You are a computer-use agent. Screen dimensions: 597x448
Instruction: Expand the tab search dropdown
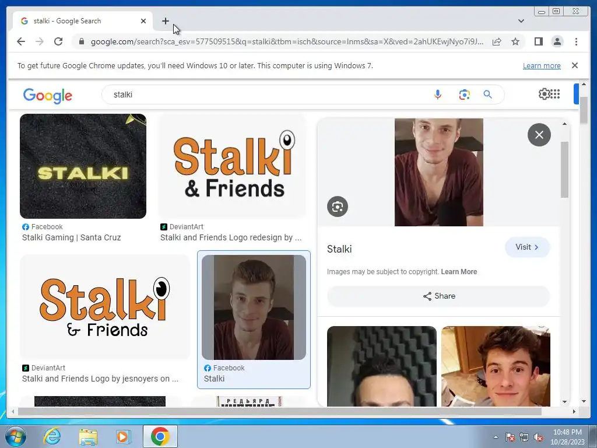[521, 21]
